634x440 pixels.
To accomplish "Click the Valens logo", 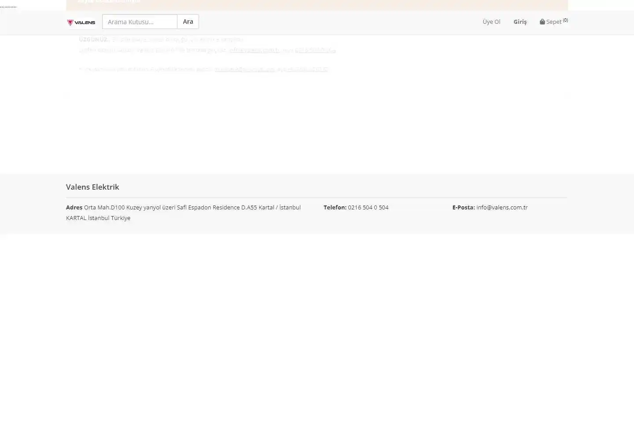I will point(81,22).
